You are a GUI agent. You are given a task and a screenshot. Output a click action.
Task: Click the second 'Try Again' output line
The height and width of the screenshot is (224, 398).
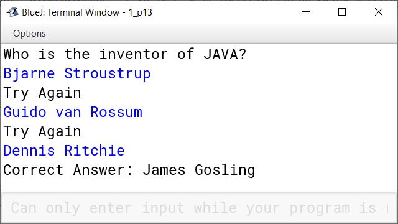[x=42, y=132]
